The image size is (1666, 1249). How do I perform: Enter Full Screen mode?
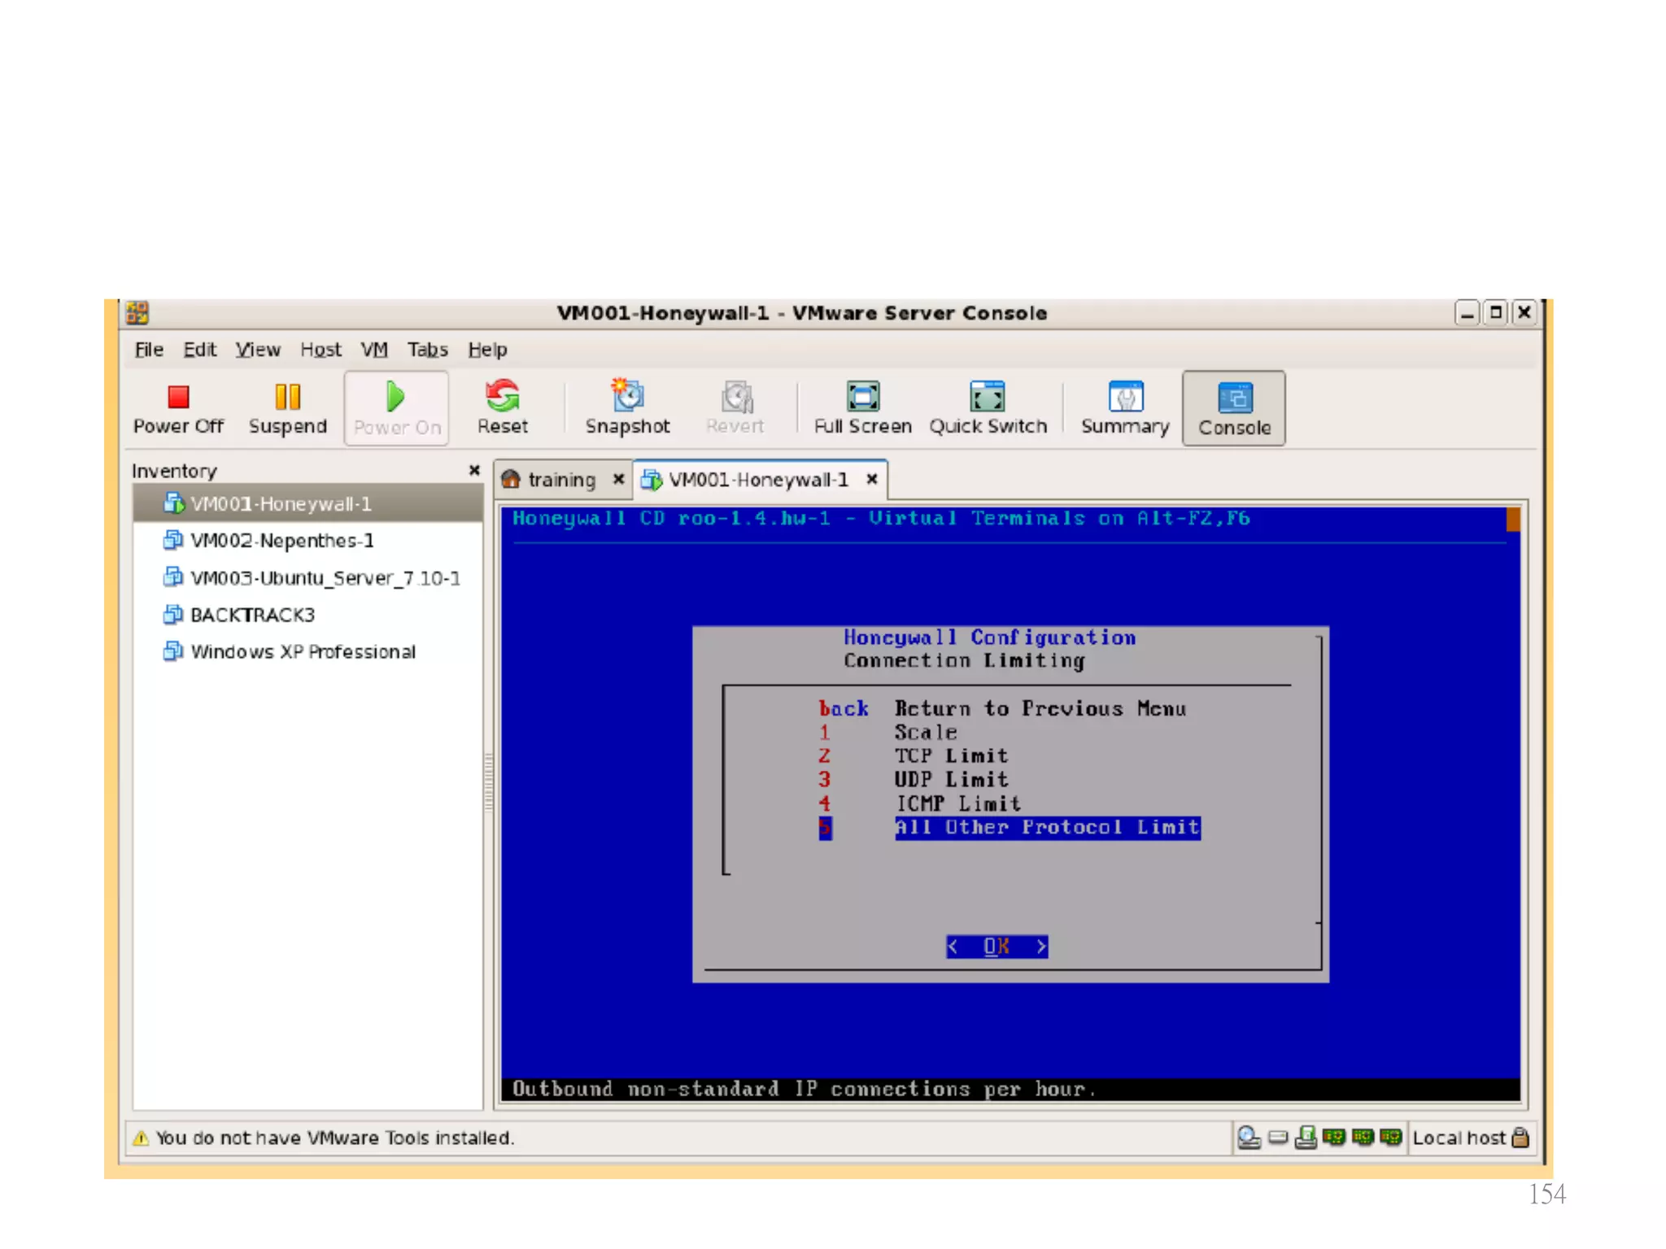862,408
